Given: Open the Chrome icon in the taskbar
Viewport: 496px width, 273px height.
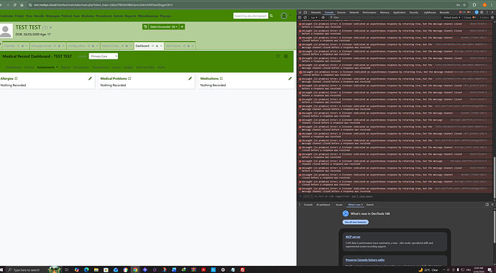Looking at the screenshot, I should click(x=135, y=270).
